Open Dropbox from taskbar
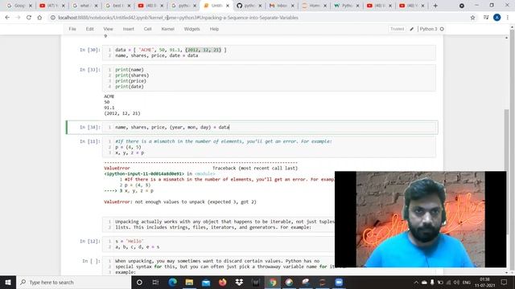515x289 pixels. 239,282
